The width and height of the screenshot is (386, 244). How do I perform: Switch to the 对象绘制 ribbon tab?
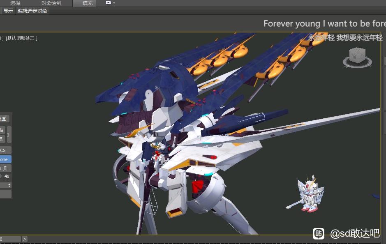tap(51, 3)
